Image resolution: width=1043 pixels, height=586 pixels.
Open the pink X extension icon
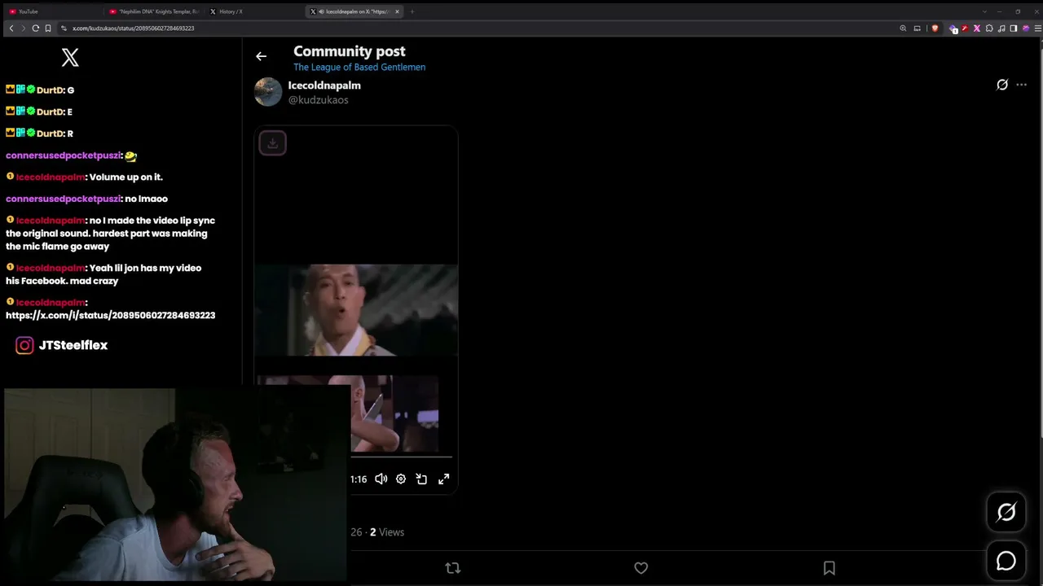[x=977, y=28]
